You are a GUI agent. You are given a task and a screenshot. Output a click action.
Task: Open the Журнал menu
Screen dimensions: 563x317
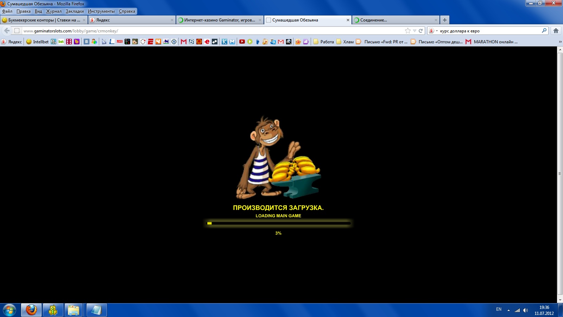pyautogui.click(x=54, y=11)
